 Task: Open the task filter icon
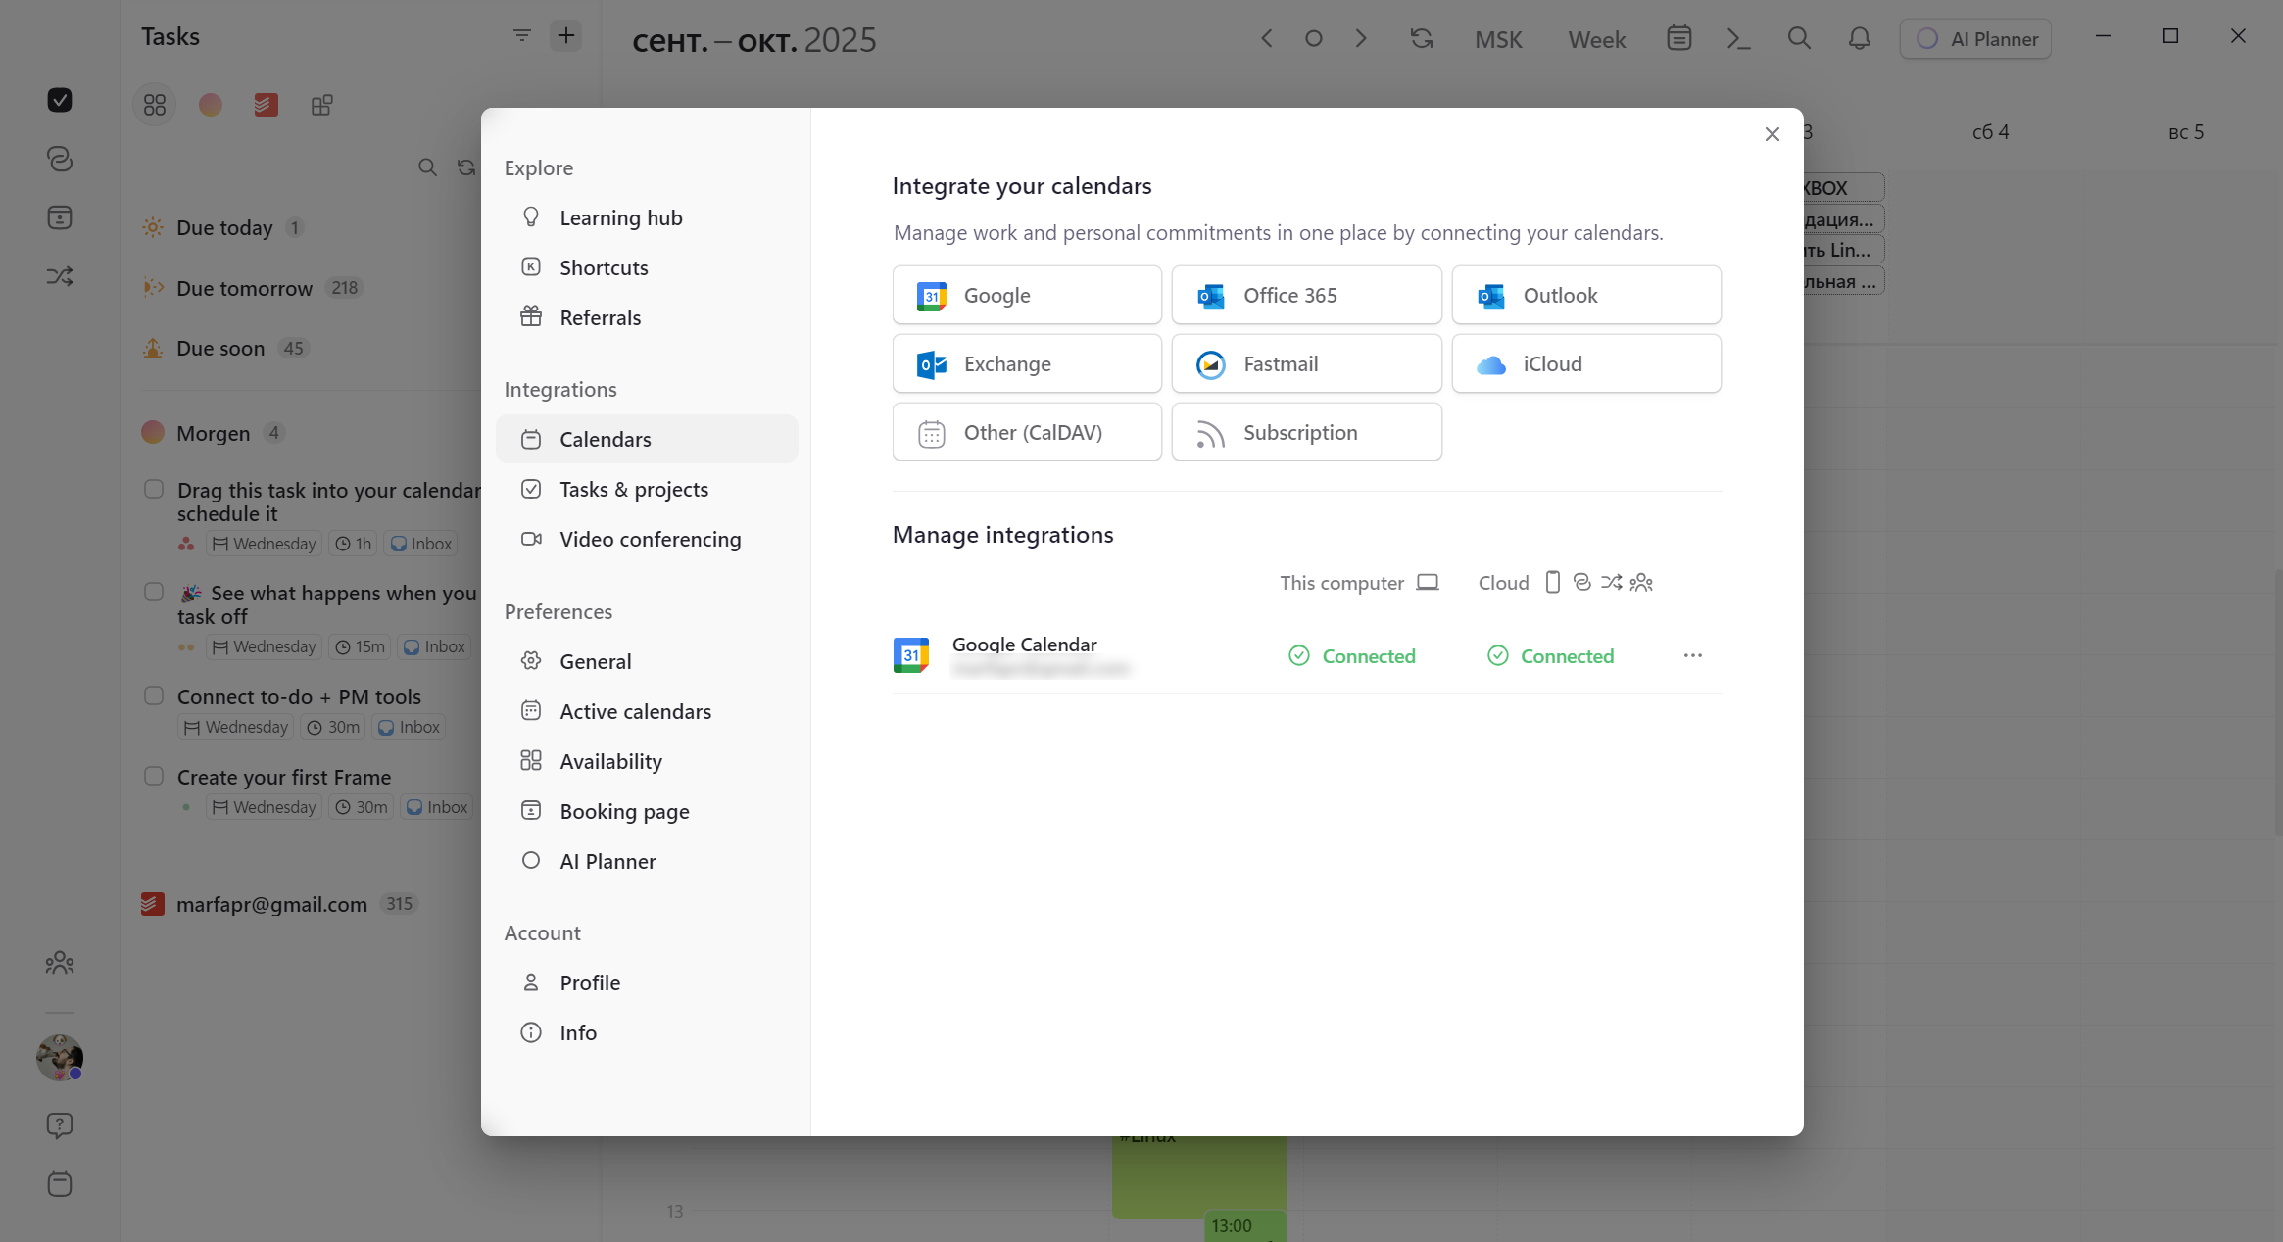(521, 36)
